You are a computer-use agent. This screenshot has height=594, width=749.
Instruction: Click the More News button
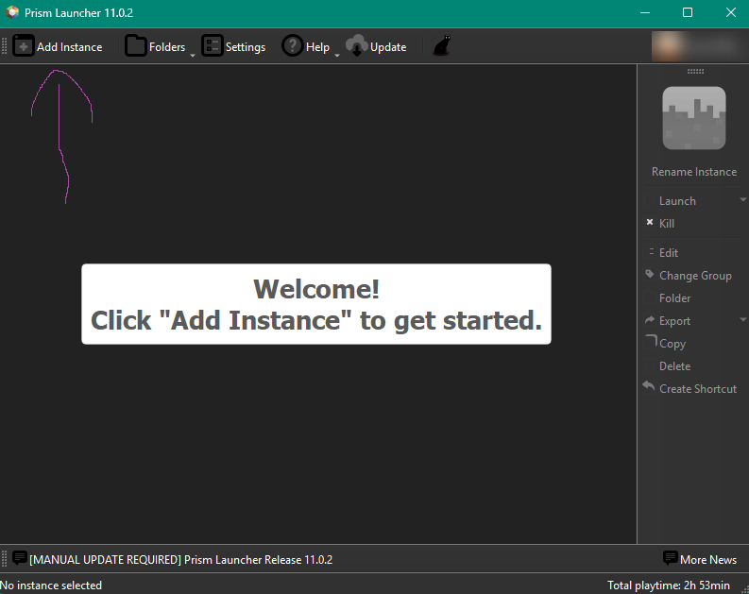[x=700, y=559]
